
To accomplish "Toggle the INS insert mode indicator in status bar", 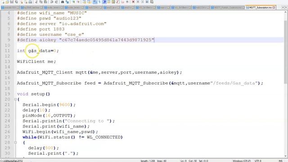I will pos(280,161).
